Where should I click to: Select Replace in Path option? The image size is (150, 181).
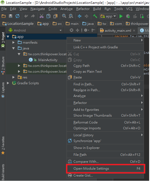point(105,90)
